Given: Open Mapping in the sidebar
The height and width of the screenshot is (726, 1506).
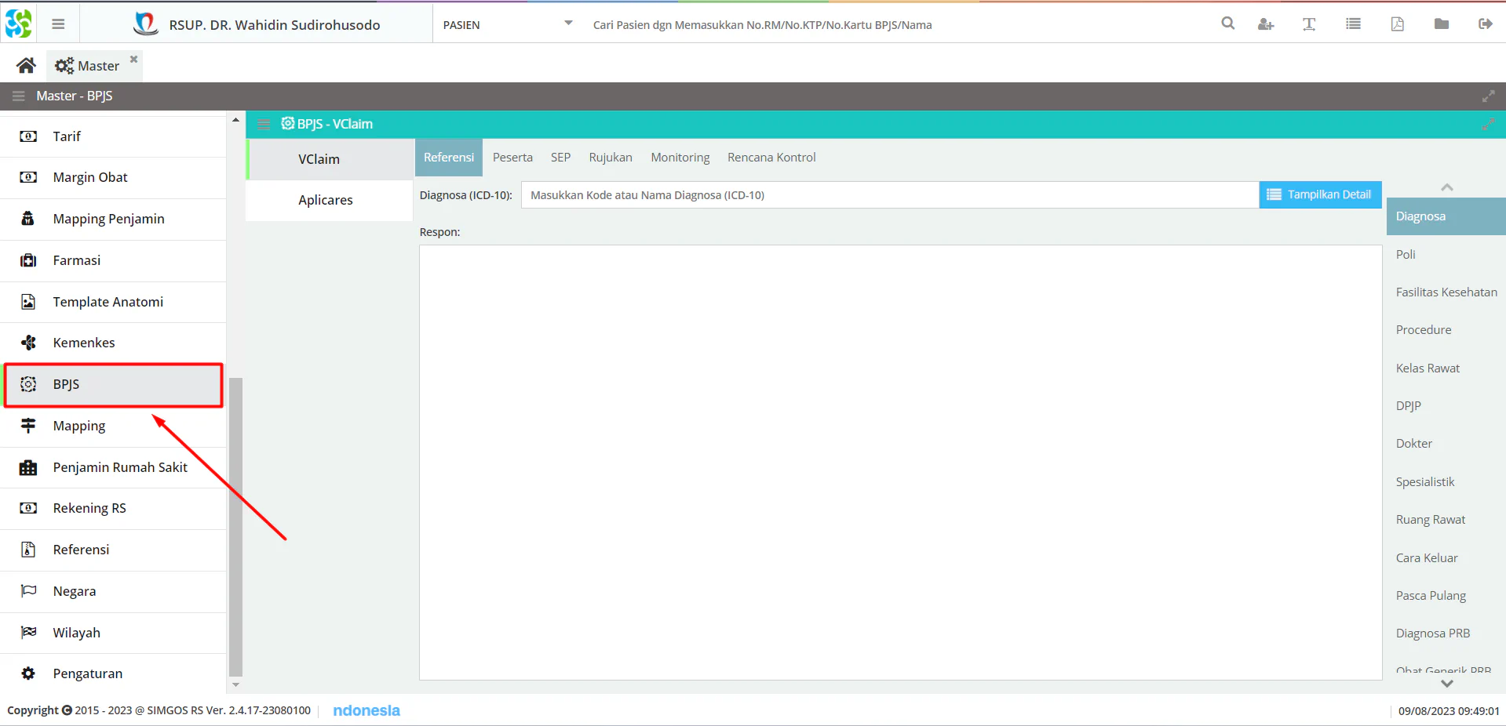Looking at the screenshot, I should tap(113, 426).
